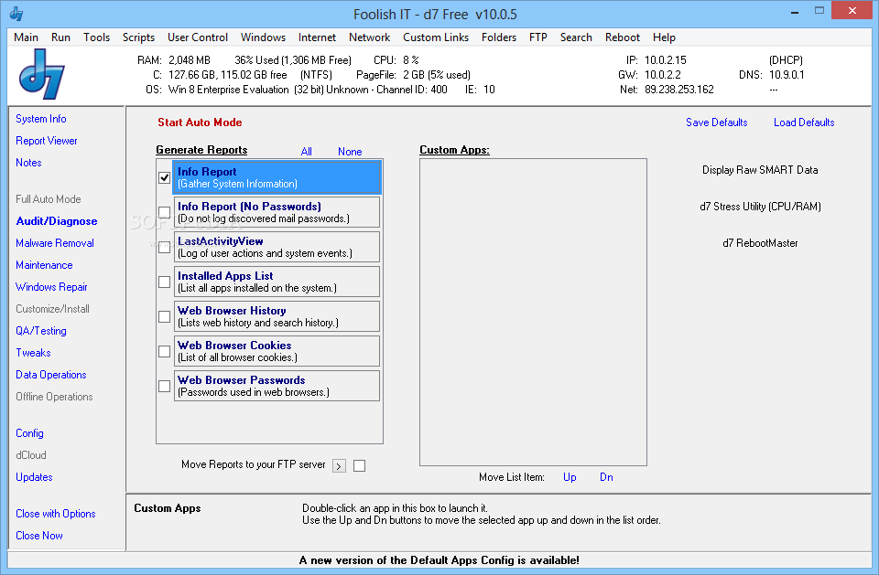Open Maintenance section
This screenshot has width=879, height=575.
pos(44,265)
